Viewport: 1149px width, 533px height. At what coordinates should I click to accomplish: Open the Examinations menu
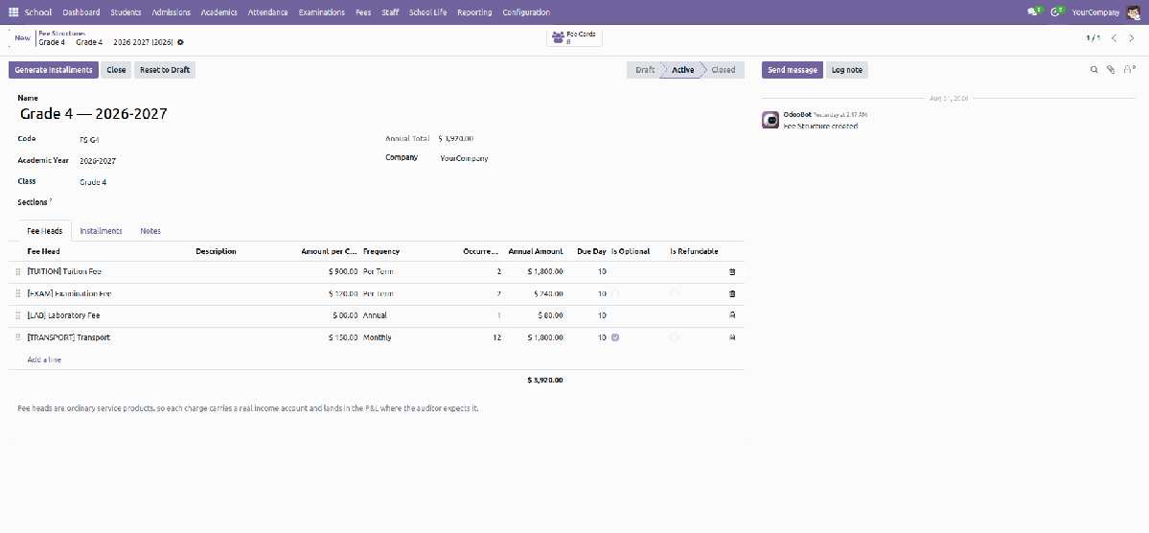pyautogui.click(x=322, y=12)
